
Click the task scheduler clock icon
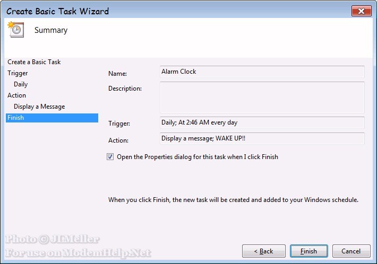pos(16,30)
